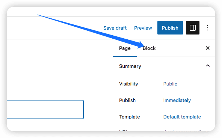Change publish time from Immediately
The image size is (222, 138).
pyautogui.click(x=177, y=100)
